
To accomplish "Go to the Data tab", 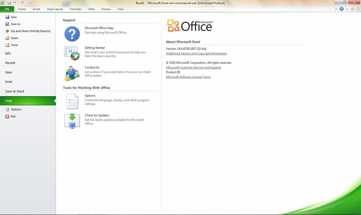I will pos(92,9).
